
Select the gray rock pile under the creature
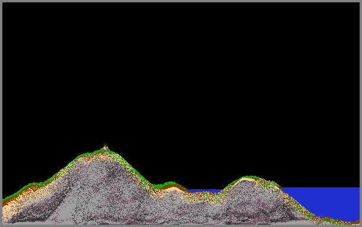pos(105,150)
